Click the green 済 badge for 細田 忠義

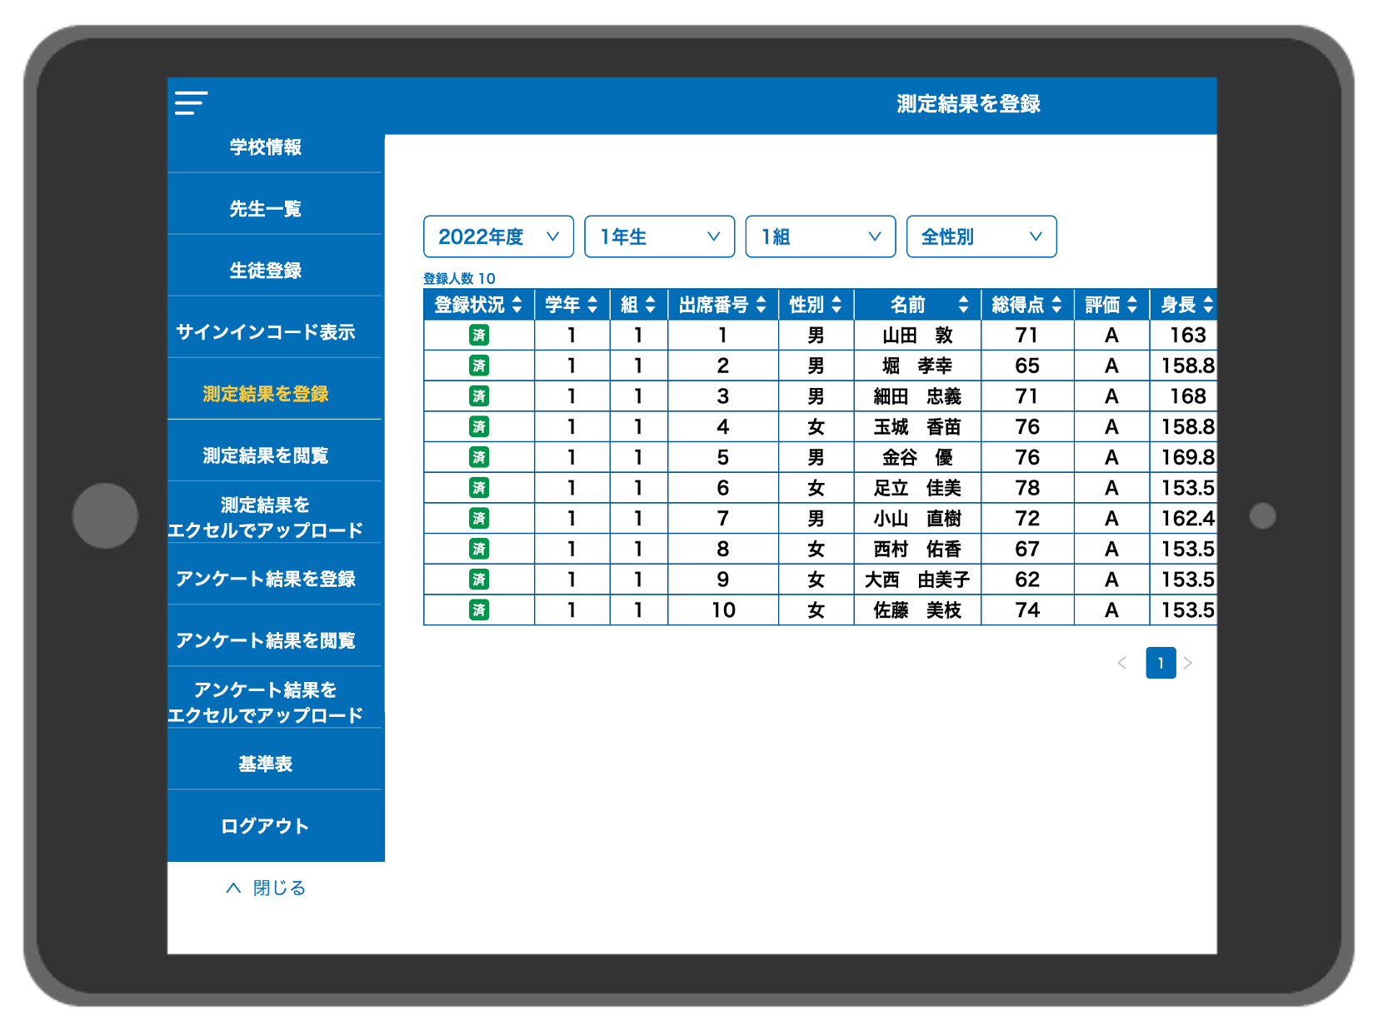(x=479, y=396)
